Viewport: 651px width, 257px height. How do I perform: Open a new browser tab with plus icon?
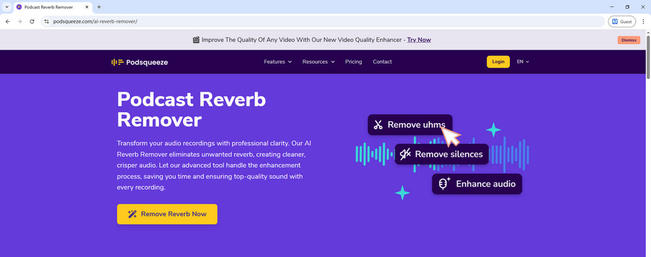(99, 6)
